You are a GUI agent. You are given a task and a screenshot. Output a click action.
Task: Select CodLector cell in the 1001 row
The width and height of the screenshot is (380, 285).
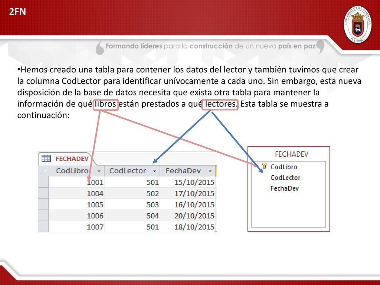(x=132, y=182)
